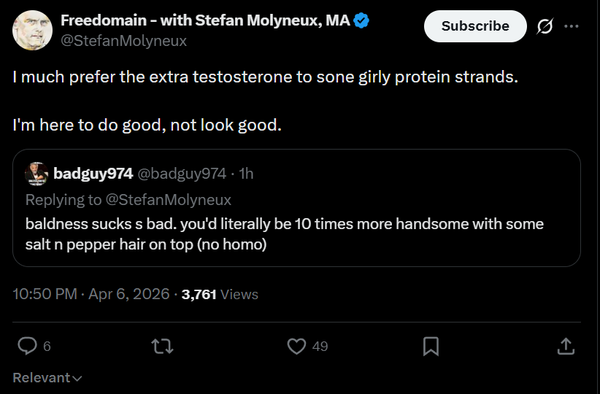
Task: Click the Freedomain display name
Action: point(205,20)
